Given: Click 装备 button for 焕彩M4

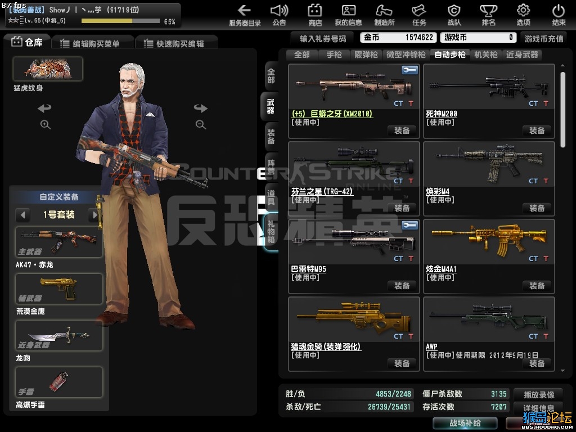Looking at the screenshot, I should (x=537, y=208).
